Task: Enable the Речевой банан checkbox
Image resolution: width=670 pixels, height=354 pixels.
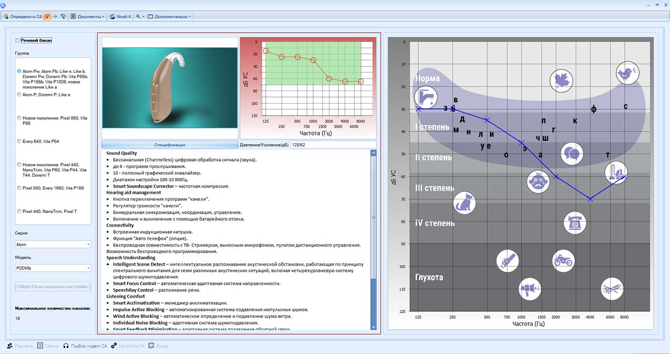Action: (18, 40)
